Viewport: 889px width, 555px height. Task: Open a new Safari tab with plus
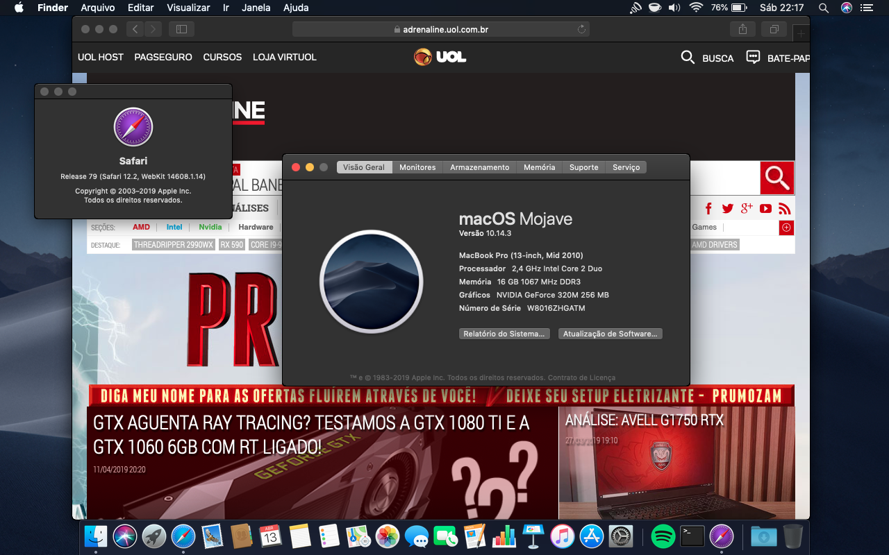tap(801, 33)
